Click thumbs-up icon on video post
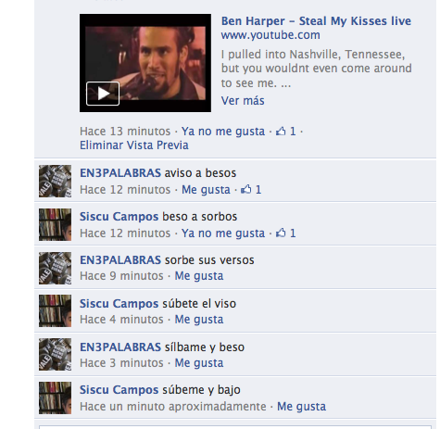440x429 pixels. 281,132
